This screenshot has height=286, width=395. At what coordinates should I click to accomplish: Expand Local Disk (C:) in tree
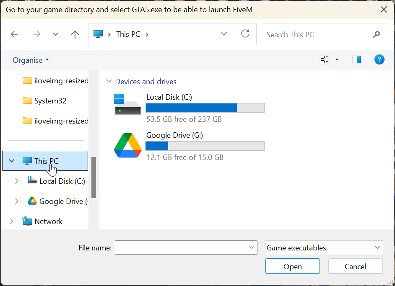coord(17,181)
